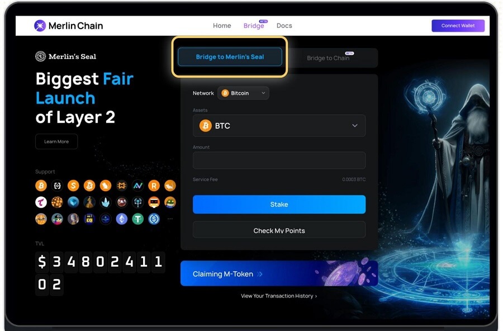Click the white T token icon

coord(41,202)
